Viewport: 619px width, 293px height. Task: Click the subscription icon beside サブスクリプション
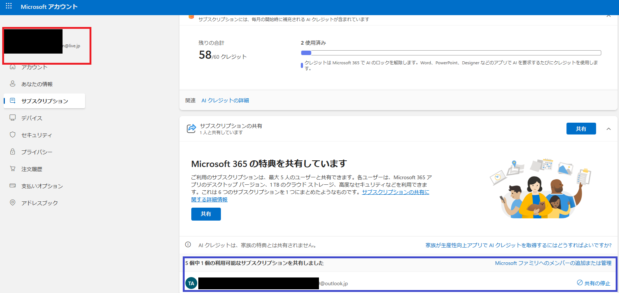[13, 100]
